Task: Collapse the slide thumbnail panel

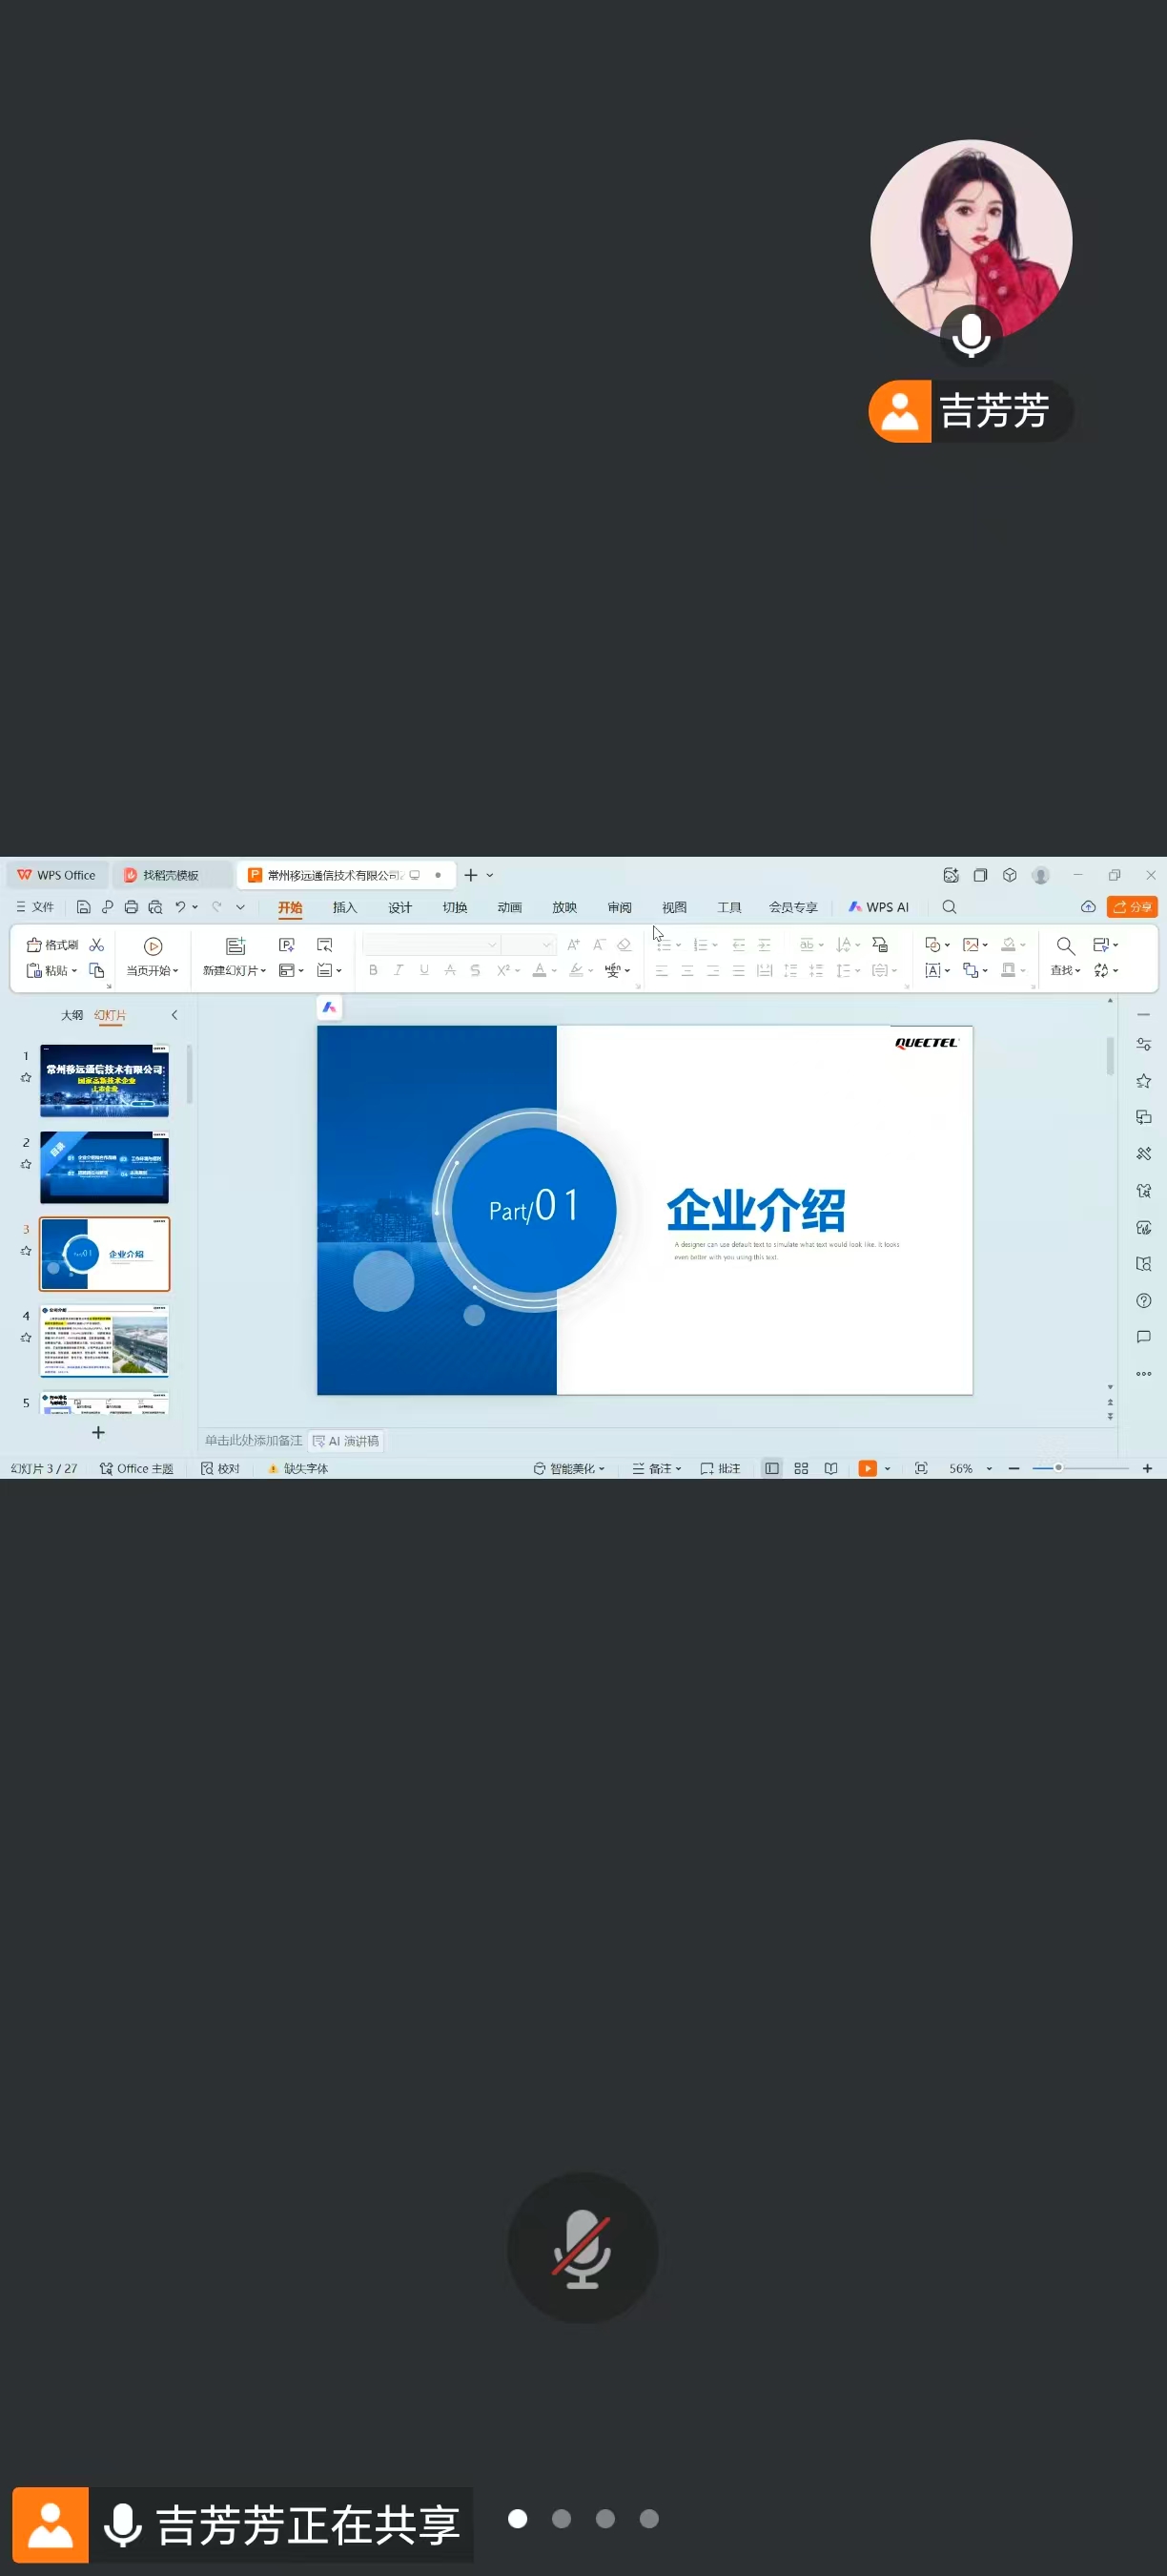Action: (174, 1015)
